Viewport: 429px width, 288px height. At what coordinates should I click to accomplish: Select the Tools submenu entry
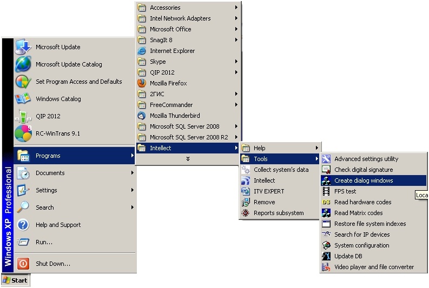[x=280, y=159]
